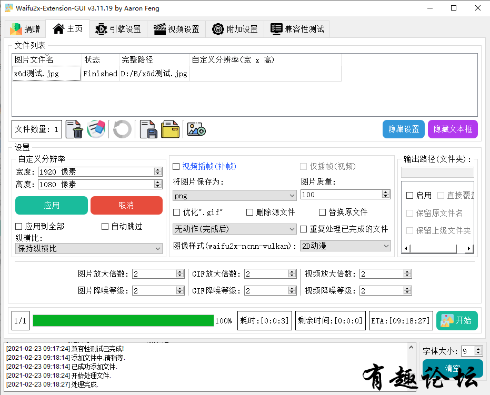The image size is (490, 395).
Task: Open the 纵横比 保持纵横比 dropdown
Action: click(x=89, y=249)
